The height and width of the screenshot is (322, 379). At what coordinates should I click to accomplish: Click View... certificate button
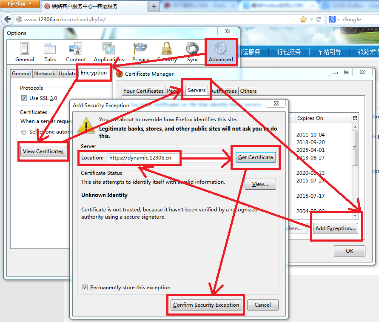260,184
